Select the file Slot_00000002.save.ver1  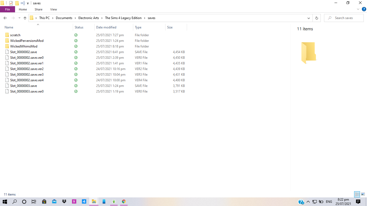click(x=27, y=63)
